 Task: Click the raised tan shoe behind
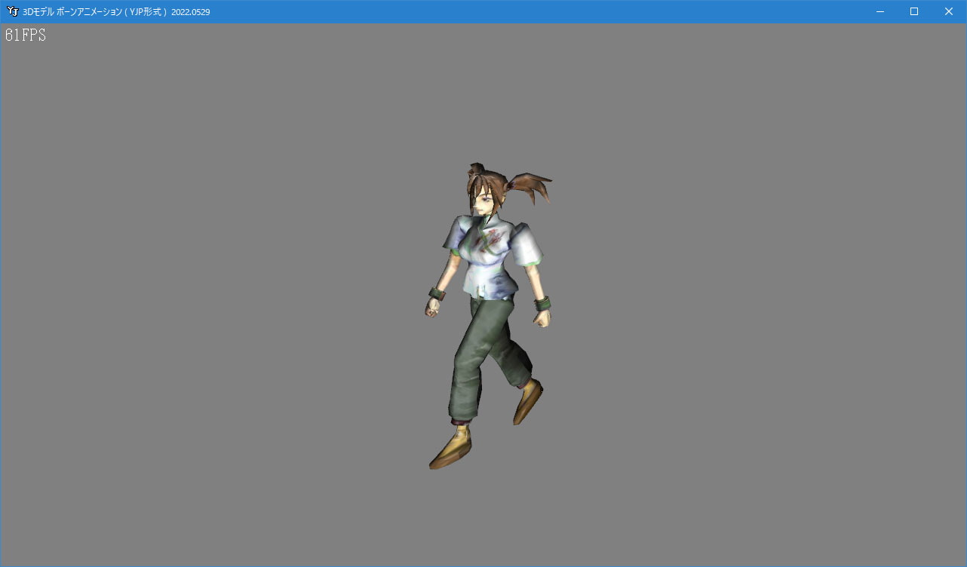point(527,401)
